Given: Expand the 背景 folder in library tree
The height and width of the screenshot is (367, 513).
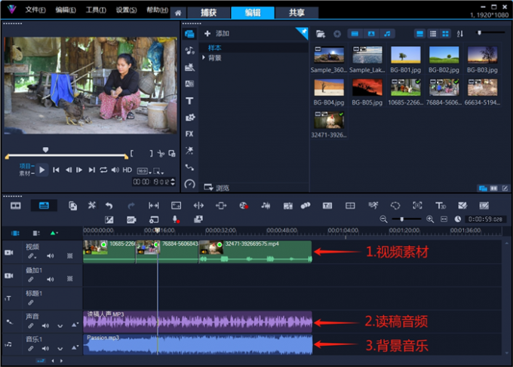Looking at the screenshot, I should [x=204, y=58].
